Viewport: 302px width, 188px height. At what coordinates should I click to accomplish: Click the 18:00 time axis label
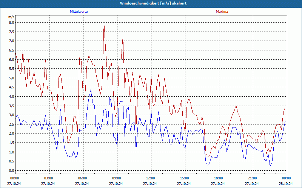click(x=219, y=178)
